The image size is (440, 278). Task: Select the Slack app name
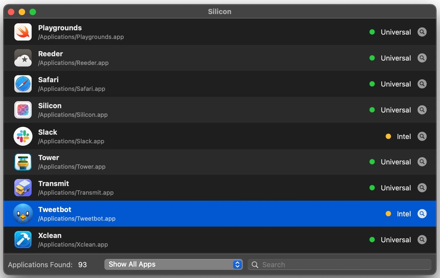pyautogui.click(x=48, y=132)
